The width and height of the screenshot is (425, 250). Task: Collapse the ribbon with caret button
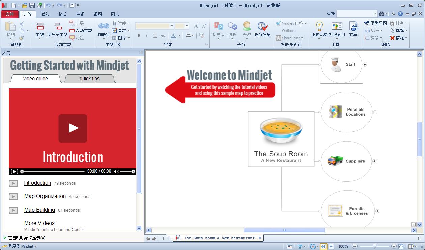pyautogui.click(x=393, y=14)
